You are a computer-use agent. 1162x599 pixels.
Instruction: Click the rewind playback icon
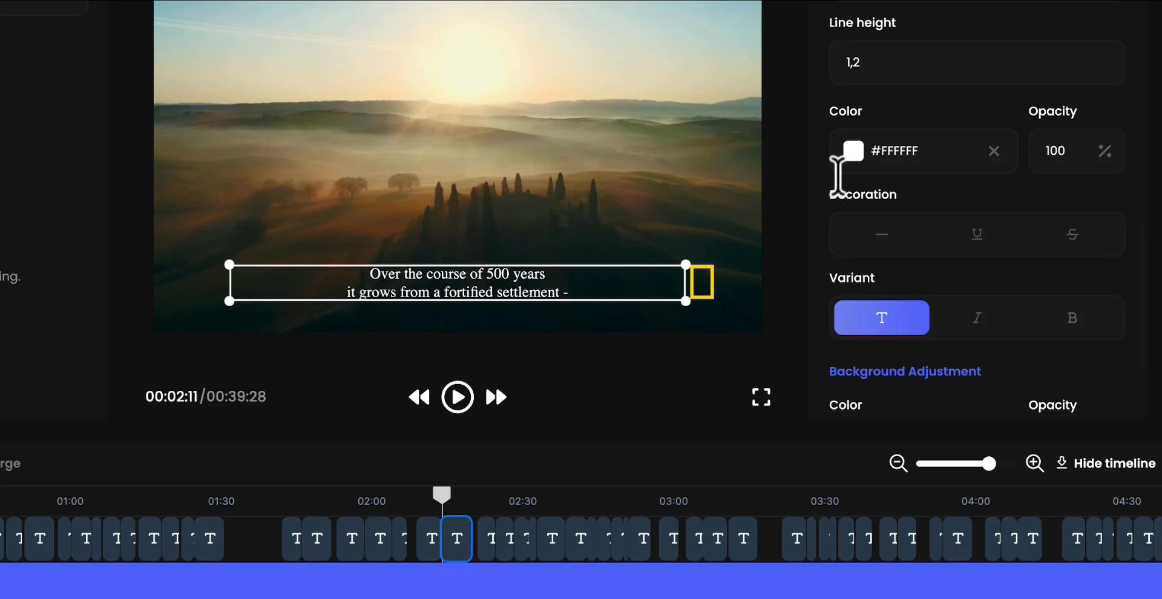(x=419, y=397)
